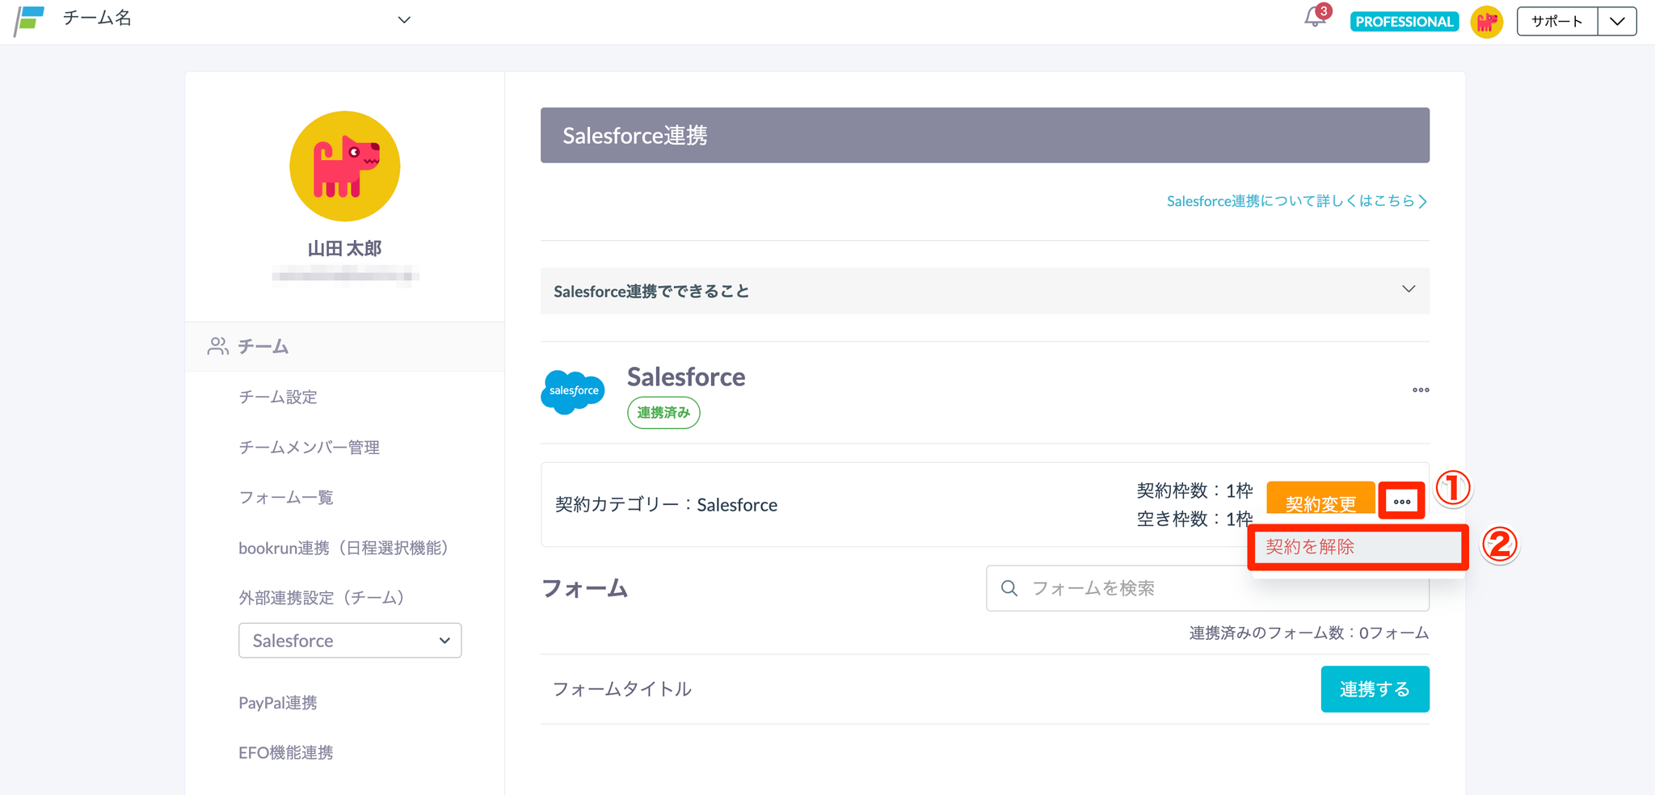Click the Salesforce cloud logo

click(x=573, y=392)
